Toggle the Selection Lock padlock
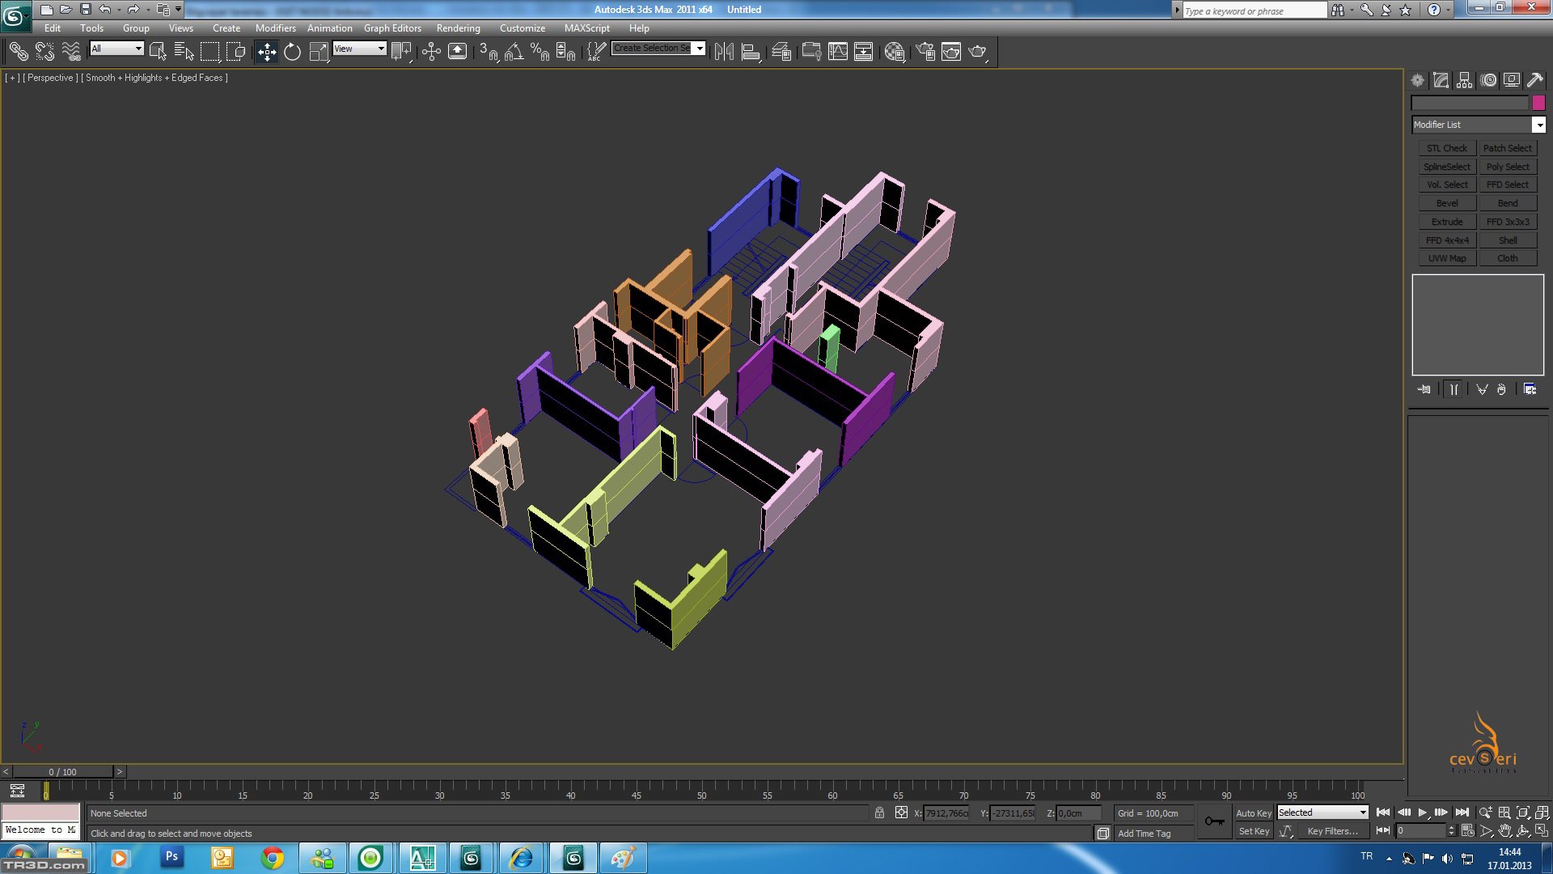Screen dimensions: 1553x874 (879, 812)
